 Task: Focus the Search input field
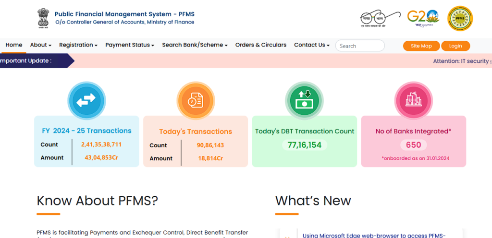(x=360, y=46)
